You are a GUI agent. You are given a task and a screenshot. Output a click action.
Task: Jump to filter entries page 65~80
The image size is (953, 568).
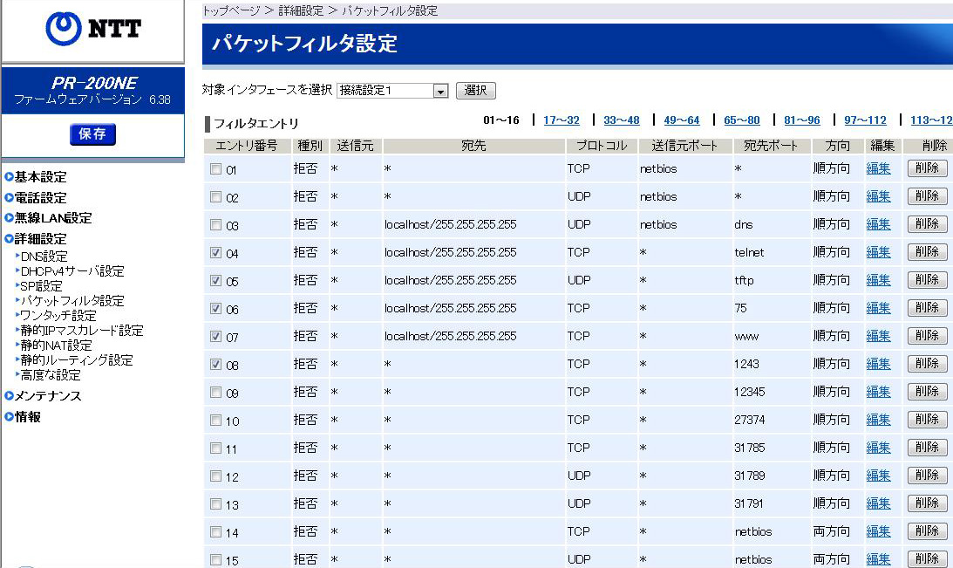click(x=741, y=120)
